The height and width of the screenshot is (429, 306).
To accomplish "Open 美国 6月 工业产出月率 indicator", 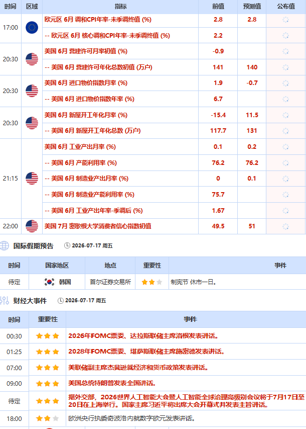I will point(80,147).
